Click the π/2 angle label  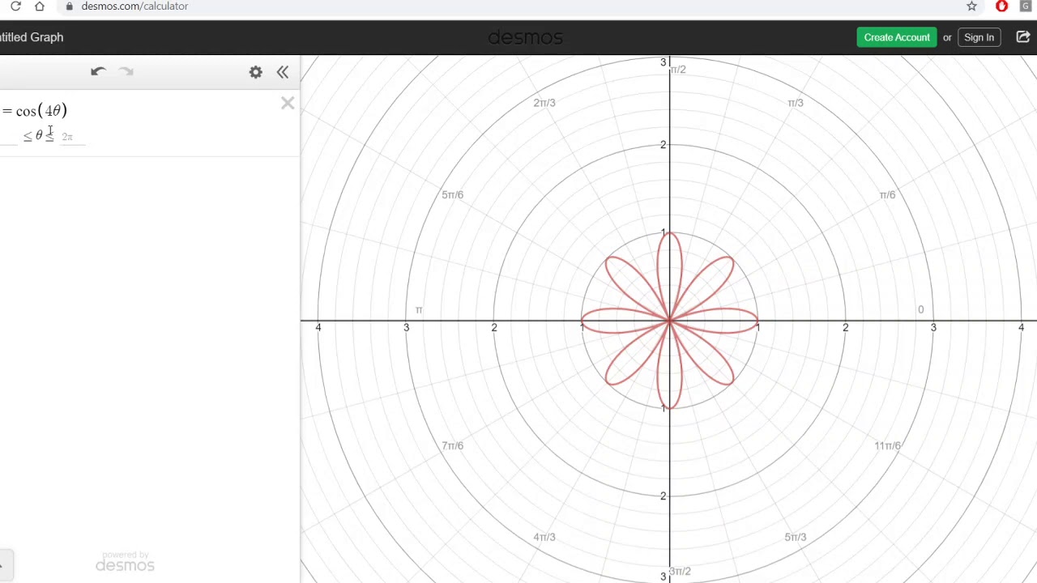[678, 70]
